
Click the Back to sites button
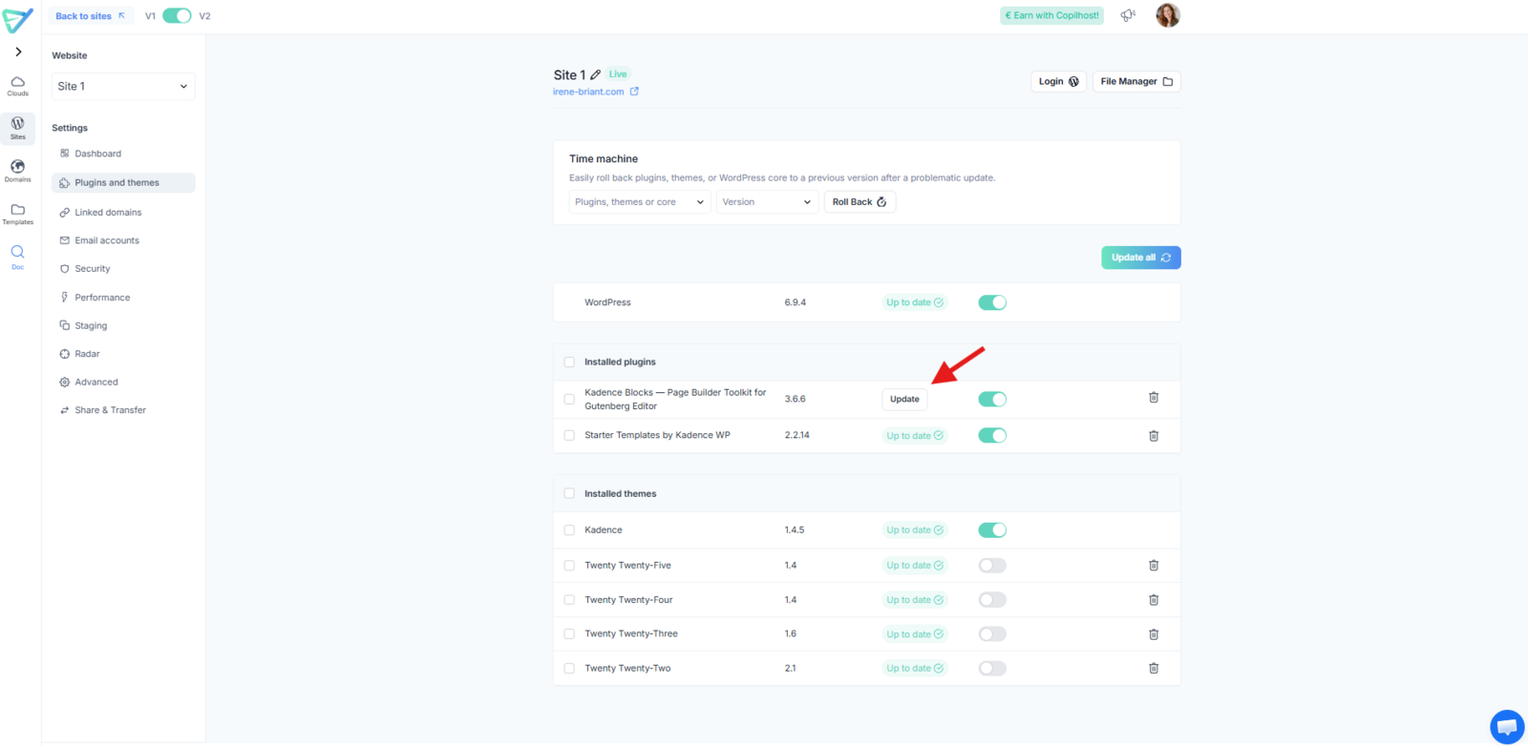click(92, 16)
